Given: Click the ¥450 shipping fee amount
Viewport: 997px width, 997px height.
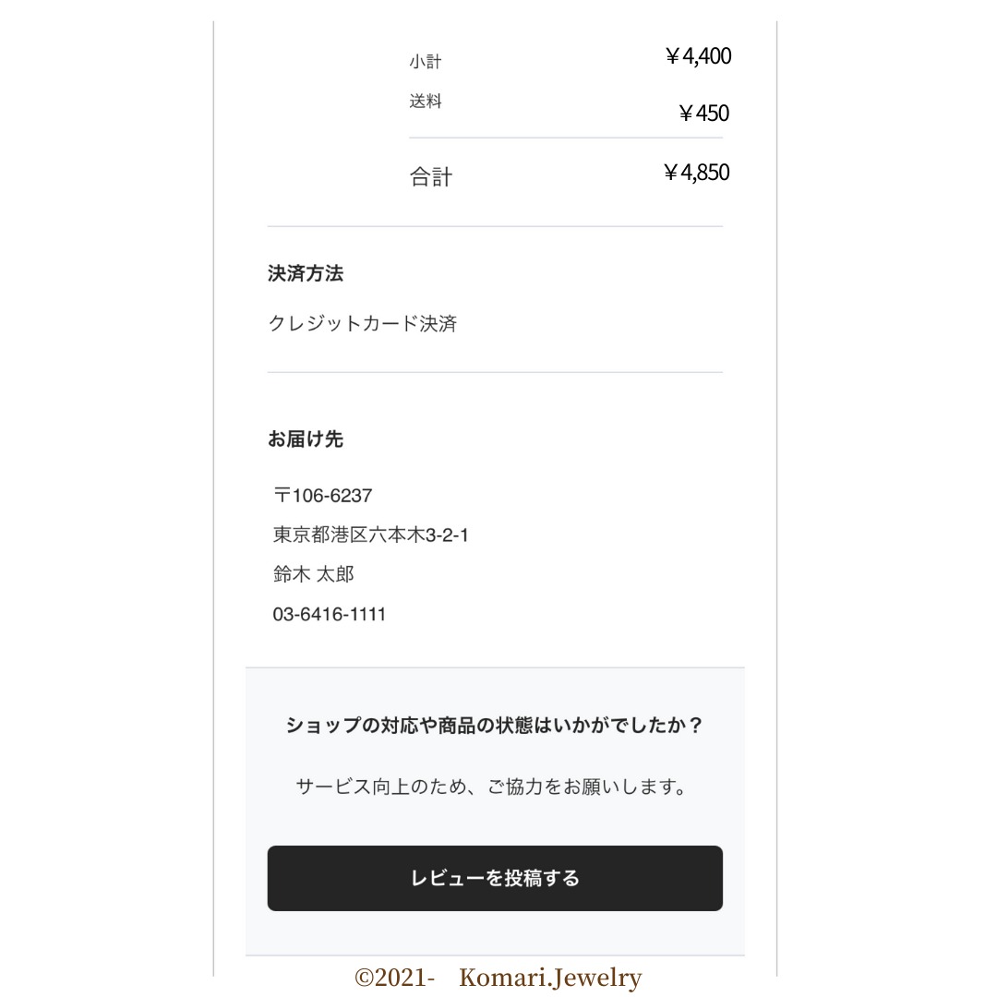Looking at the screenshot, I should coord(703,114).
